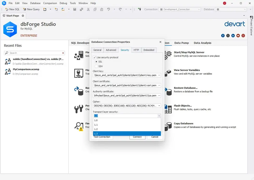Viewport: 254px width, 180px height.
Task: Browse for the Client certificate file
Action: [x=159, y=85]
